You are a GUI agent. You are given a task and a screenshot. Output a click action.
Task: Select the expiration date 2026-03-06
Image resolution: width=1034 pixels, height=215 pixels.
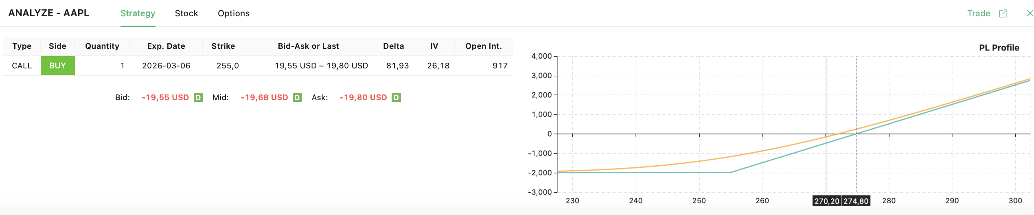(166, 66)
